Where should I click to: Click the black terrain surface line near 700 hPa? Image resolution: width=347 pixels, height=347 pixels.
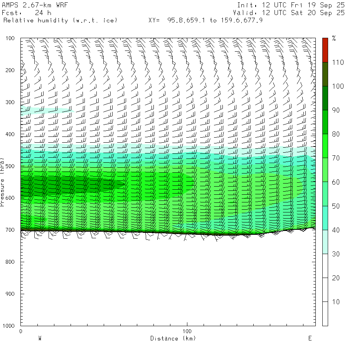pos(168,233)
